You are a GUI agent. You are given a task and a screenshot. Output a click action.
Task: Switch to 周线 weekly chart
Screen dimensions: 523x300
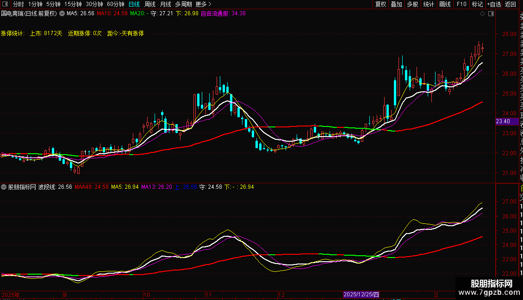[150, 4]
